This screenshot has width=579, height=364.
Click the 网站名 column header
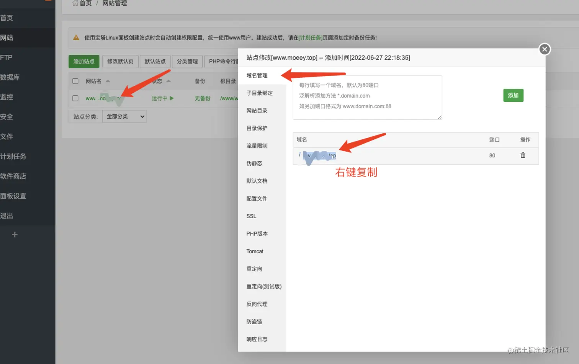[93, 81]
